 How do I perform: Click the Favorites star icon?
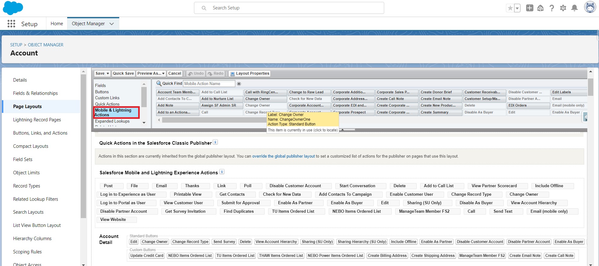point(510,8)
